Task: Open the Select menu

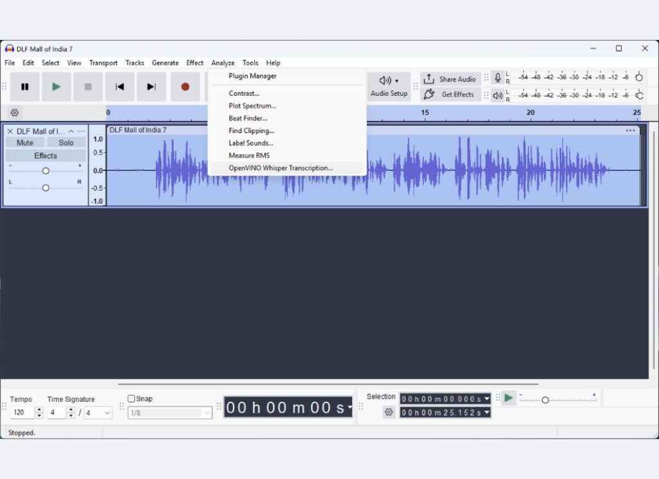Action: [50, 63]
